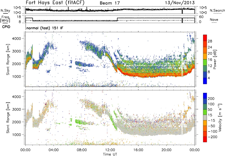Click the 'Power [dB]' colorbar label

(215, 59)
